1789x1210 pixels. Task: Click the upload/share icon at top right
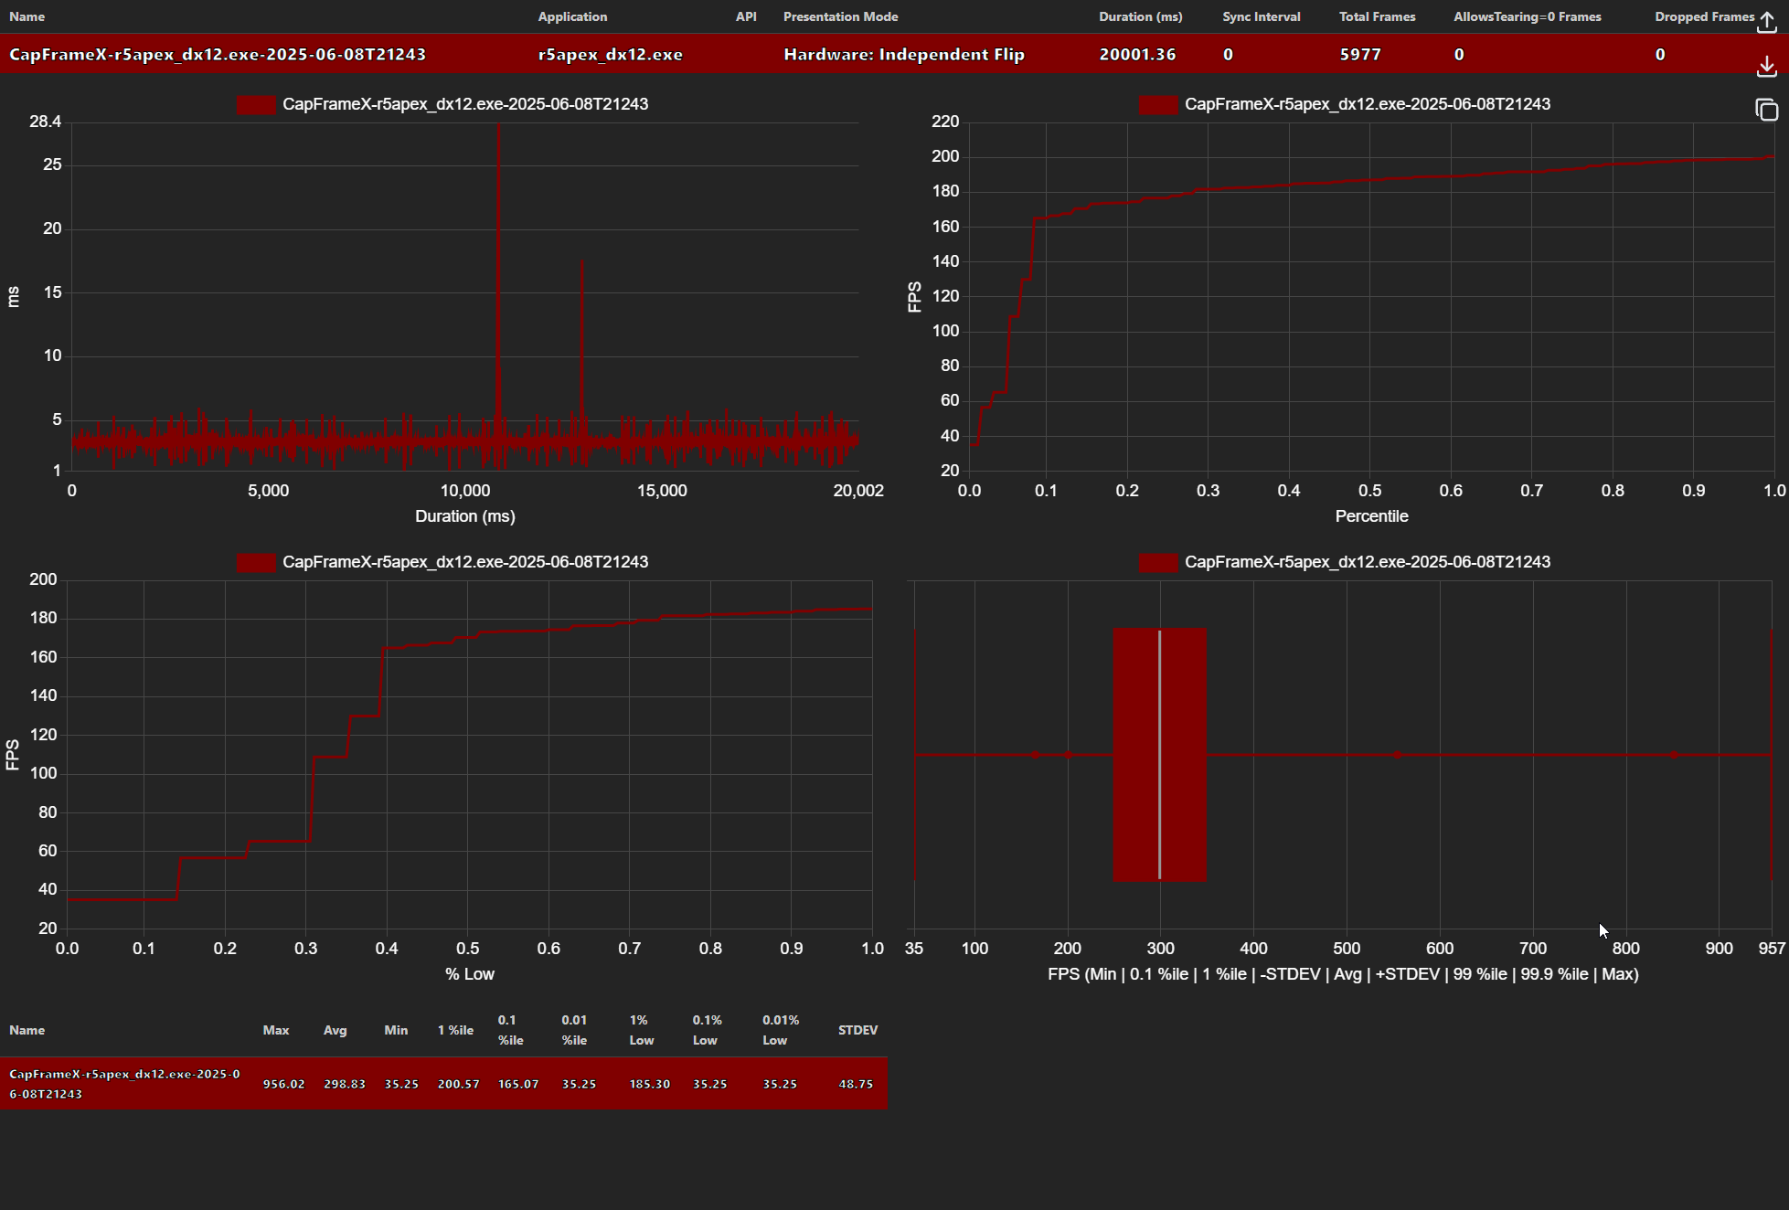point(1766,22)
